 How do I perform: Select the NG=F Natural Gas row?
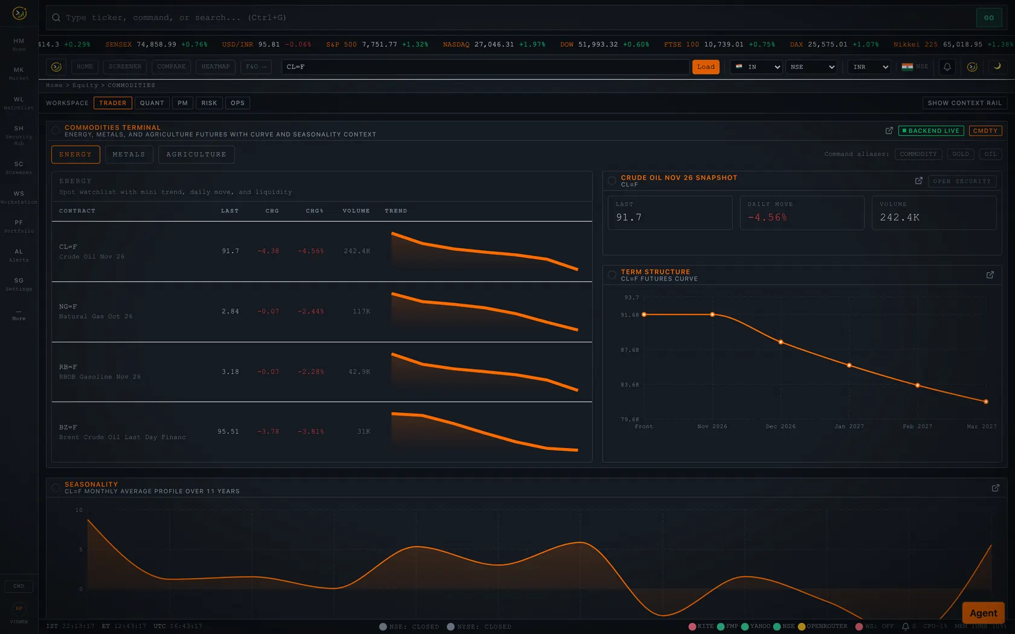tap(322, 312)
